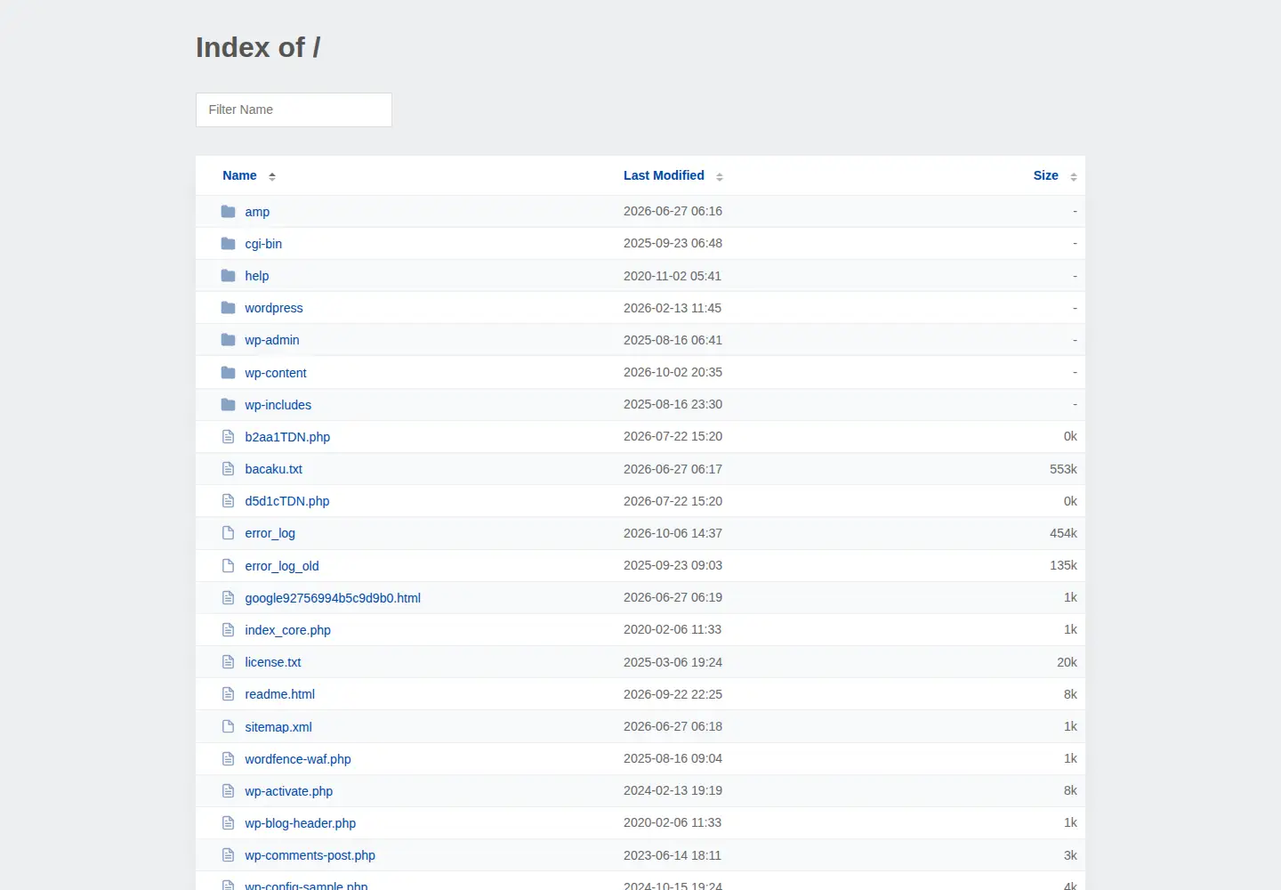Screen dimensions: 1281x890
Task: Click the date 2026-10-06 14:37
Action: point(673,533)
